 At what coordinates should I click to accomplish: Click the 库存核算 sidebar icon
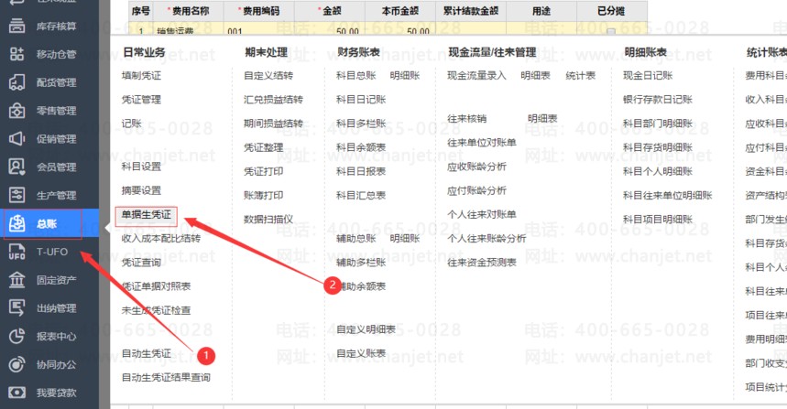pos(16,26)
